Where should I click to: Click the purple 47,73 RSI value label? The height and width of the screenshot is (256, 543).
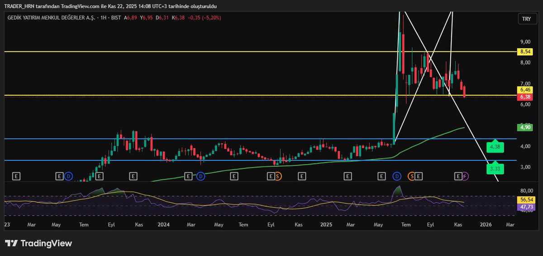(525, 206)
